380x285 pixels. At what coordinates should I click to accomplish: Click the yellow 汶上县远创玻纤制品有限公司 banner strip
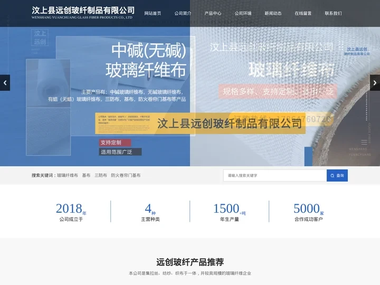[x=200, y=123]
